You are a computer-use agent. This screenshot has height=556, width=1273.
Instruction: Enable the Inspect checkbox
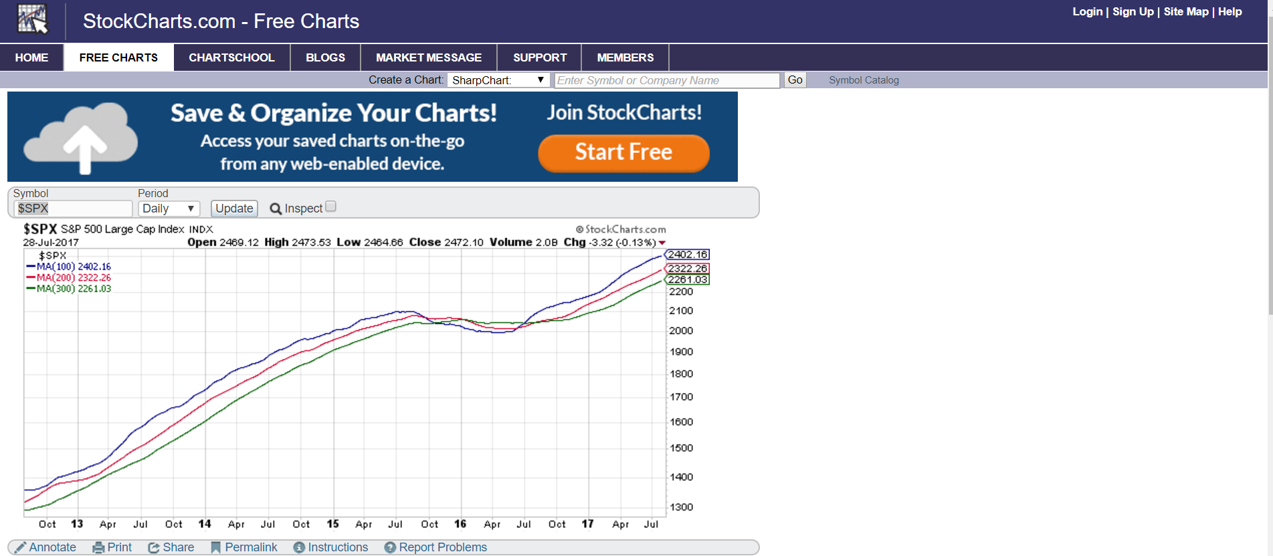point(330,206)
